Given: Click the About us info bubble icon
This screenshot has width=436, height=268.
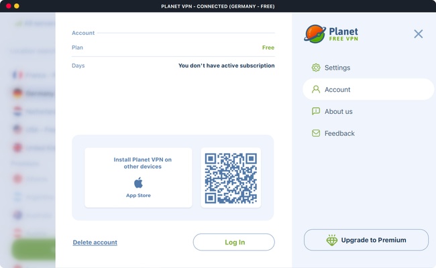Looking at the screenshot, I should pos(316,111).
